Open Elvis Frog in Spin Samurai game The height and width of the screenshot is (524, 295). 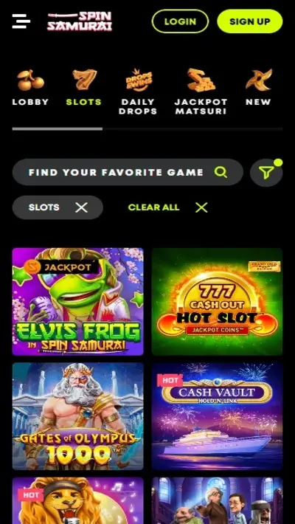(78, 301)
